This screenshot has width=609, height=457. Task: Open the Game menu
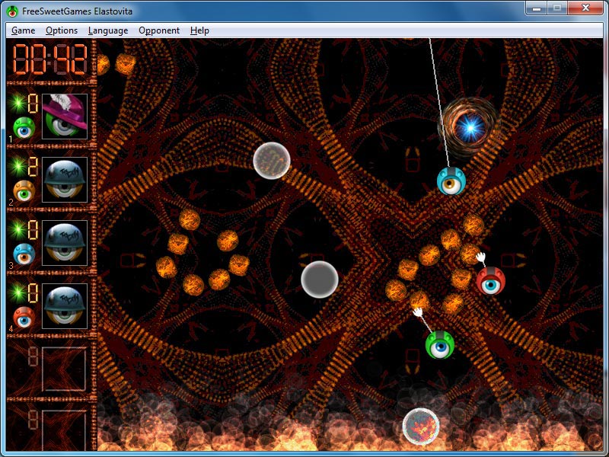click(x=24, y=30)
